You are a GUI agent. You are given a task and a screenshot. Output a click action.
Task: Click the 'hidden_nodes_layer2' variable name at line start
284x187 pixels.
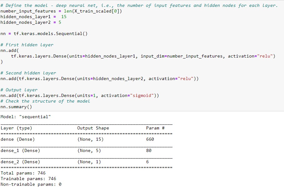pos(26,23)
